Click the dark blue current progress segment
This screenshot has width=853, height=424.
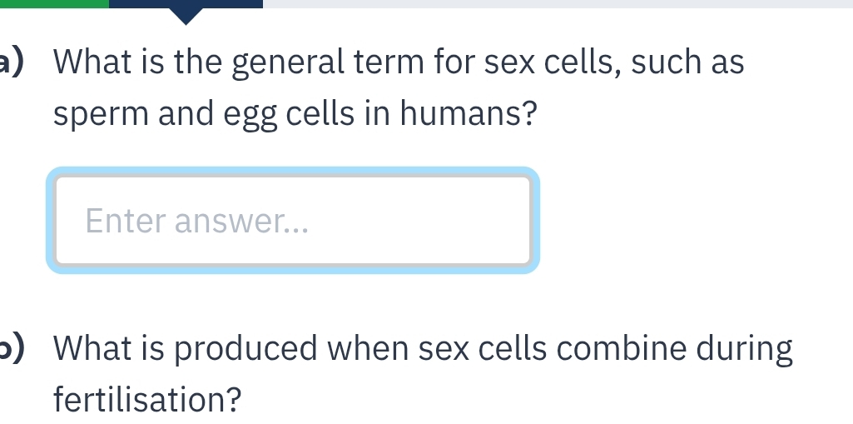click(185, 3)
